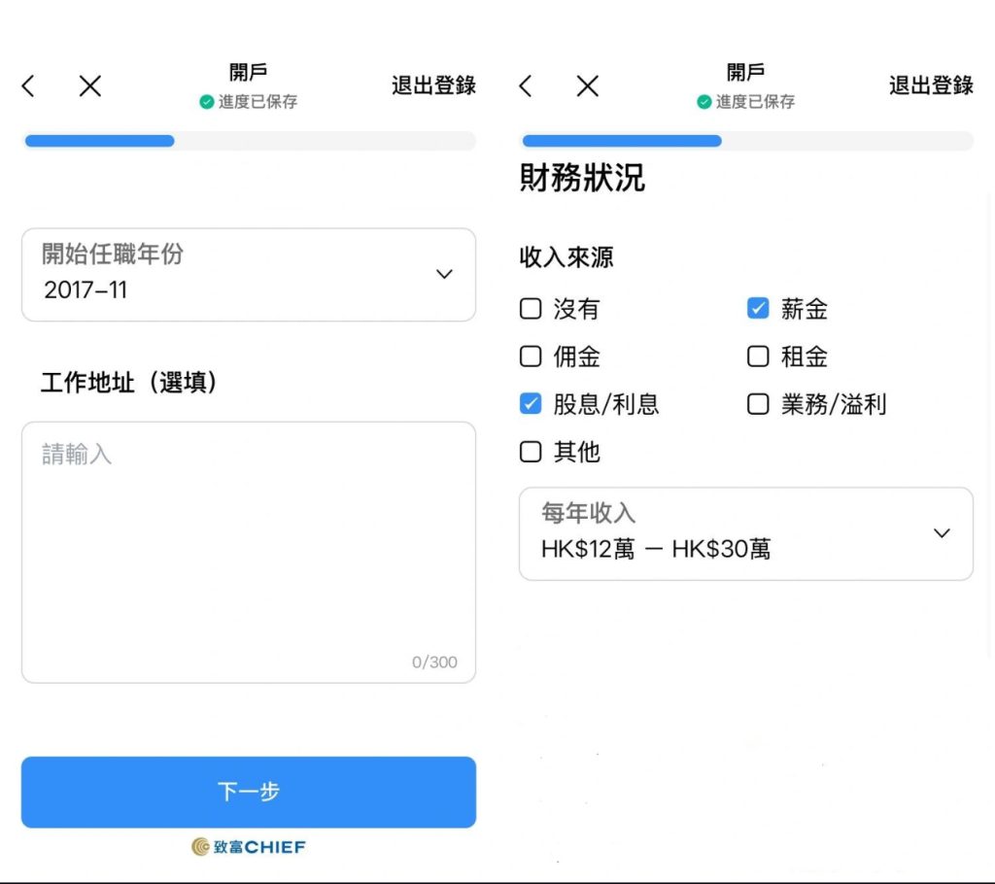Click the 致富CHIEF logo icon

201,847
